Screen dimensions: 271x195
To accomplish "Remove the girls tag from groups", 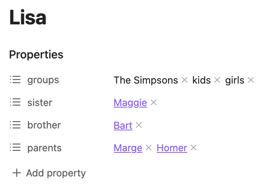I will (x=251, y=80).
